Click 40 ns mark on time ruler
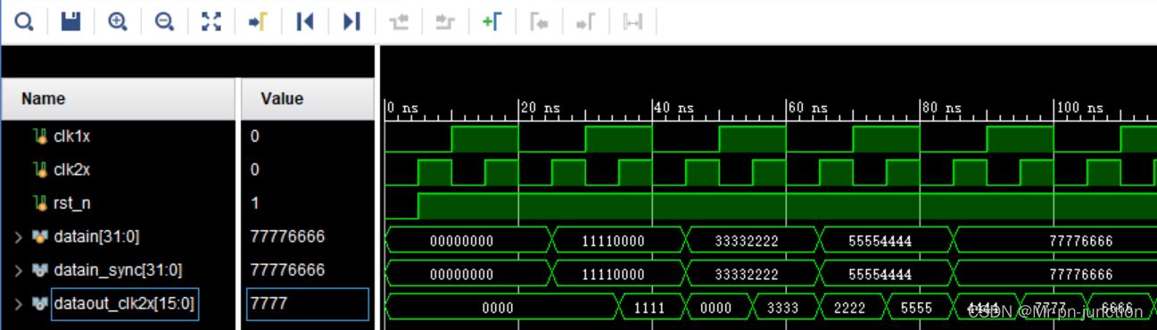1157x330 pixels. click(x=674, y=108)
